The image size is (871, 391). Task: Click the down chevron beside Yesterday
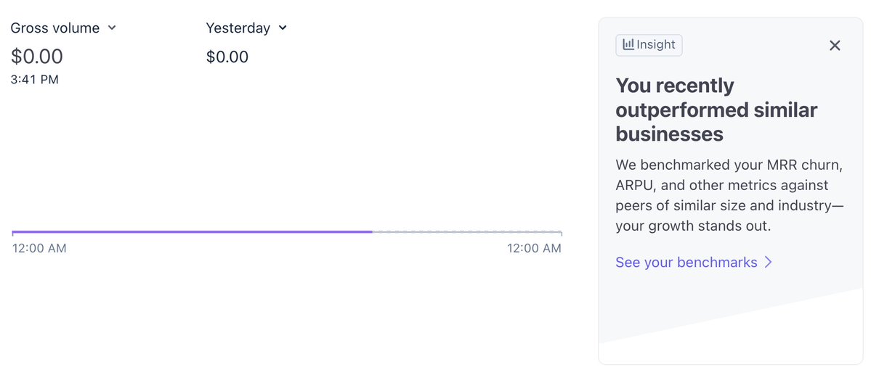pyautogui.click(x=282, y=28)
